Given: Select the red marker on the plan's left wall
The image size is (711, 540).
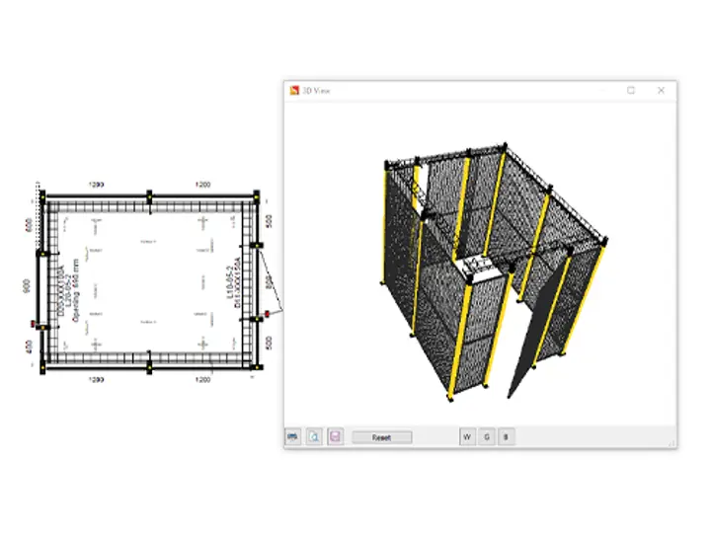Looking at the screenshot, I should click(33, 323).
